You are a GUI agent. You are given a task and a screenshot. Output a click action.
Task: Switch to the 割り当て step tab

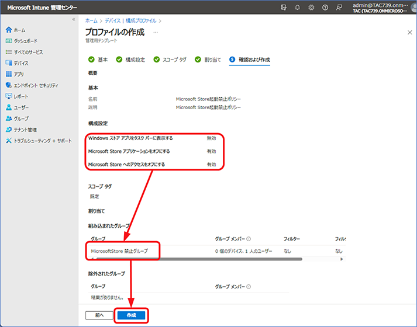(x=208, y=60)
